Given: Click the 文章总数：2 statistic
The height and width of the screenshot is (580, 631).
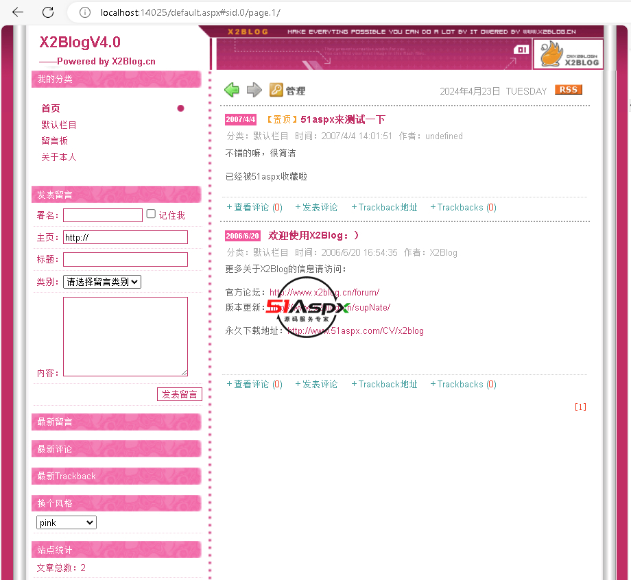Looking at the screenshot, I should pos(61,568).
